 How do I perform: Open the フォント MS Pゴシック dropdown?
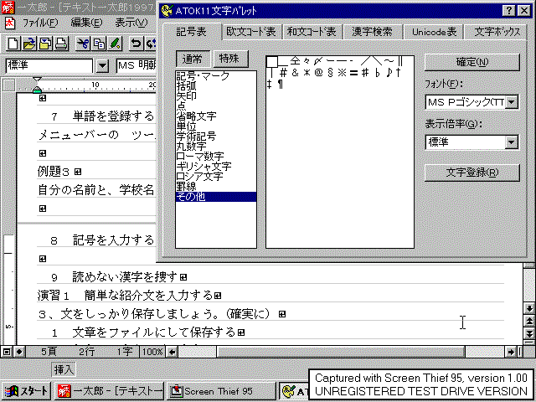point(512,102)
